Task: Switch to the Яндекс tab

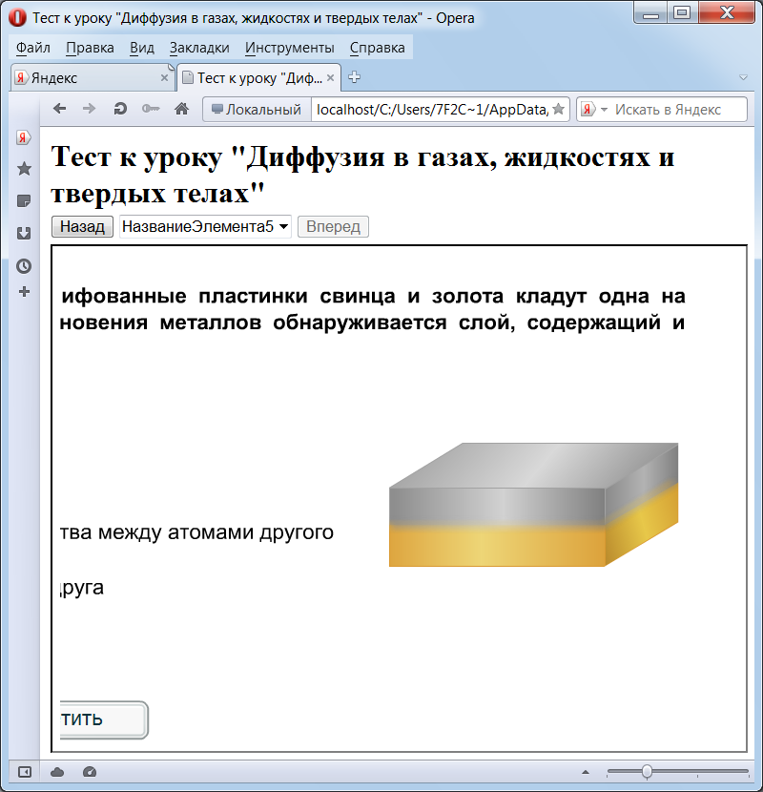Action: pos(92,78)
